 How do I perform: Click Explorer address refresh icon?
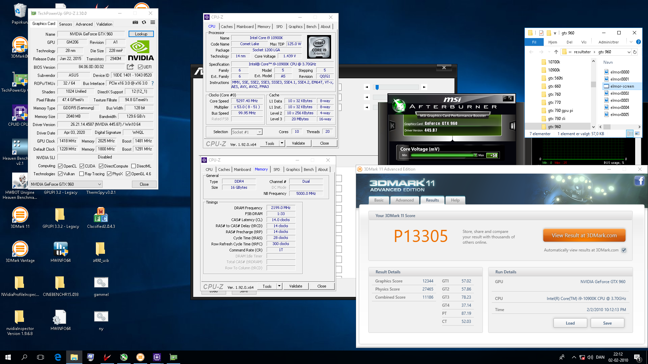(635, 52)
